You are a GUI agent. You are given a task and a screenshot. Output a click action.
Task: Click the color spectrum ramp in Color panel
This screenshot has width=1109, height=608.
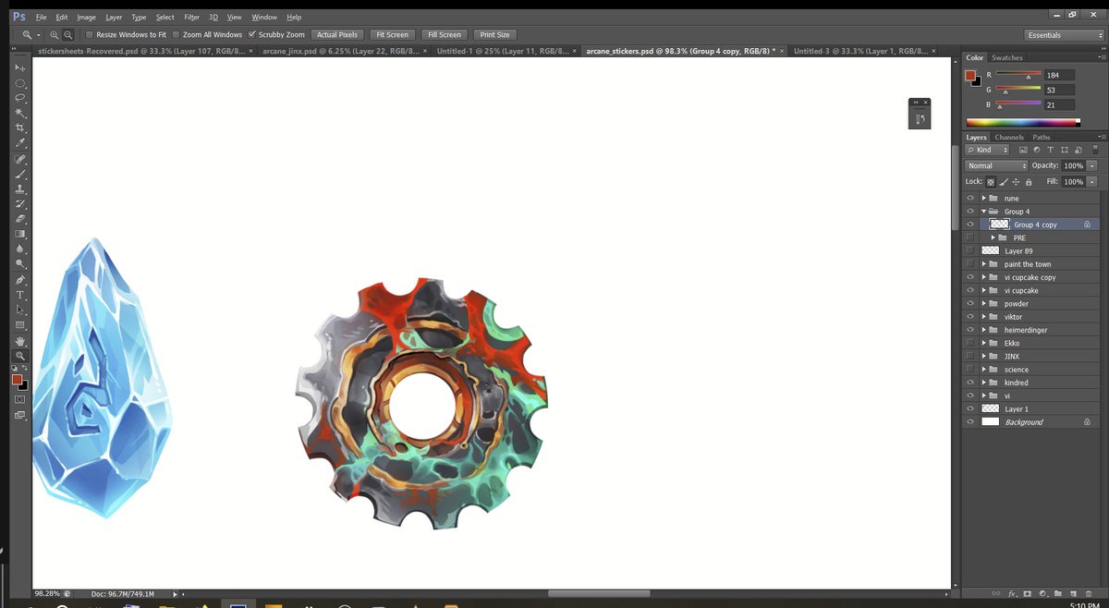pyautogui.click(x=1022, y=122)
